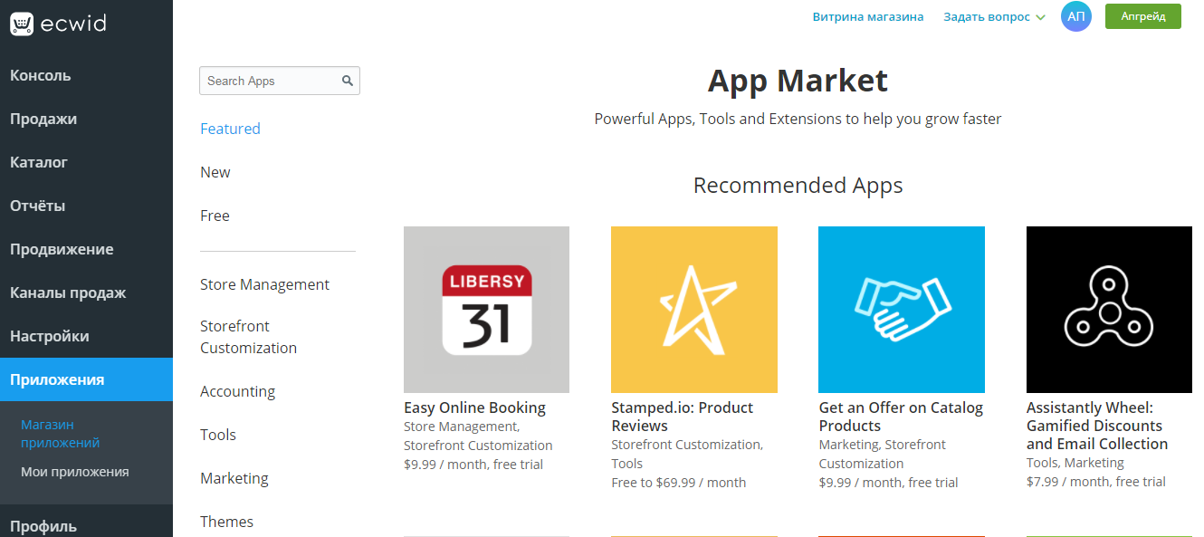Screen dimensions: 1204x537
Task: Click the АП user avatar
Action: (x=1076, y=16)
